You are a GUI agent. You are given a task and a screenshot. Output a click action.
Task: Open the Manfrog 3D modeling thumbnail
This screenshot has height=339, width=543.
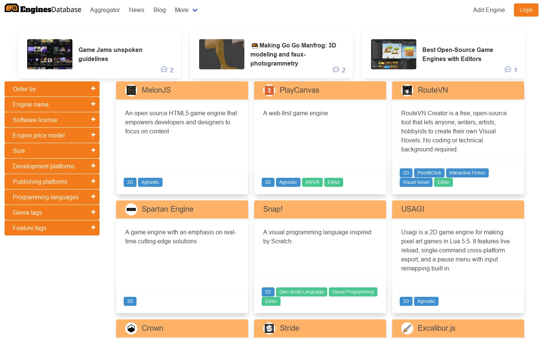[222, 54]
